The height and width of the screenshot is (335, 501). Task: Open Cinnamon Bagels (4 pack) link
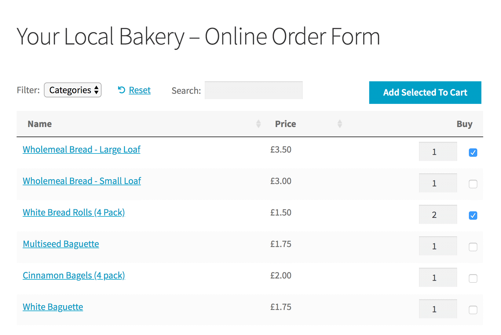(74, 275)
